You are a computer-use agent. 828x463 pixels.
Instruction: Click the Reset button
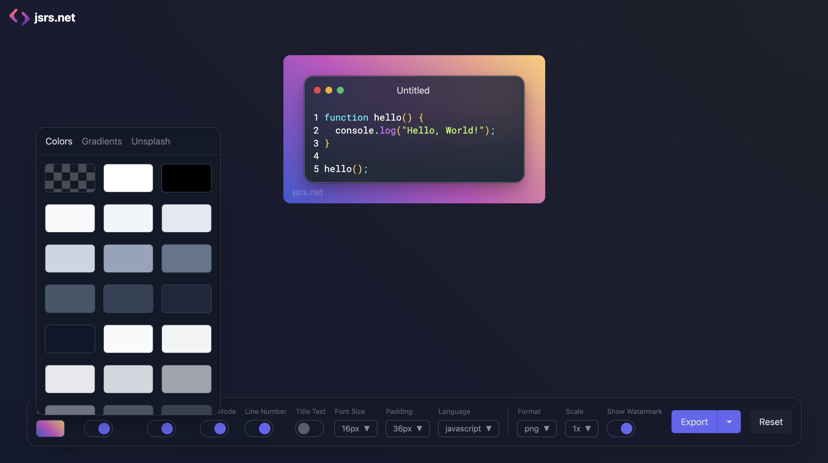point(770,422)
